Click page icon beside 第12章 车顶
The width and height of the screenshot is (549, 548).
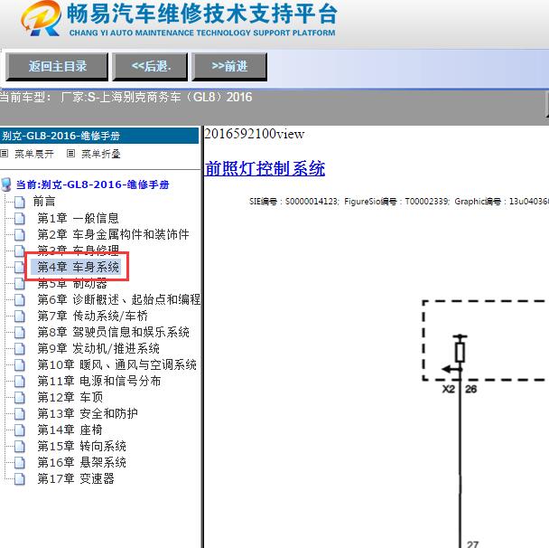click(x=20, y=397)
